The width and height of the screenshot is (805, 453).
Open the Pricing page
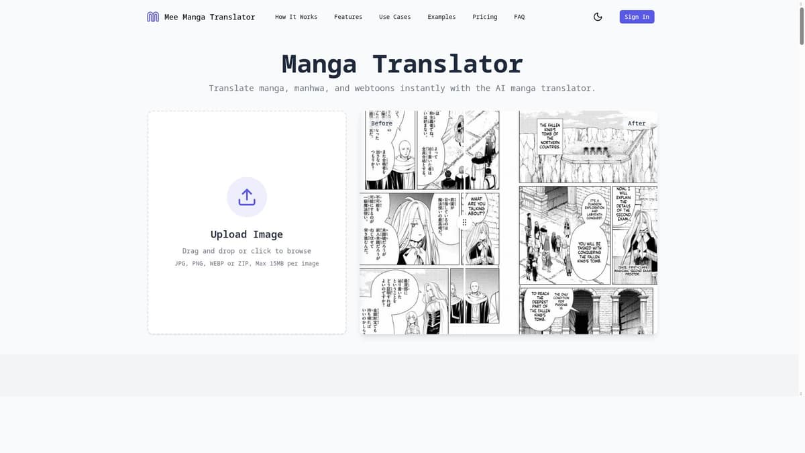pyautogui.click(x=484, y=17)
